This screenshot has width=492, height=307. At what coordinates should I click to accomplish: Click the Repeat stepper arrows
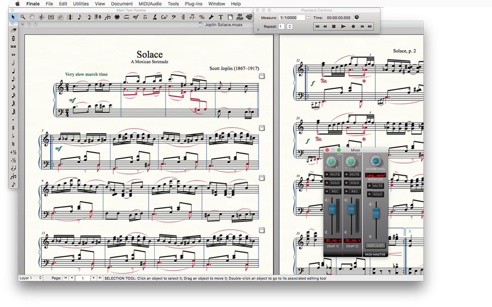(x=290, y=27)
